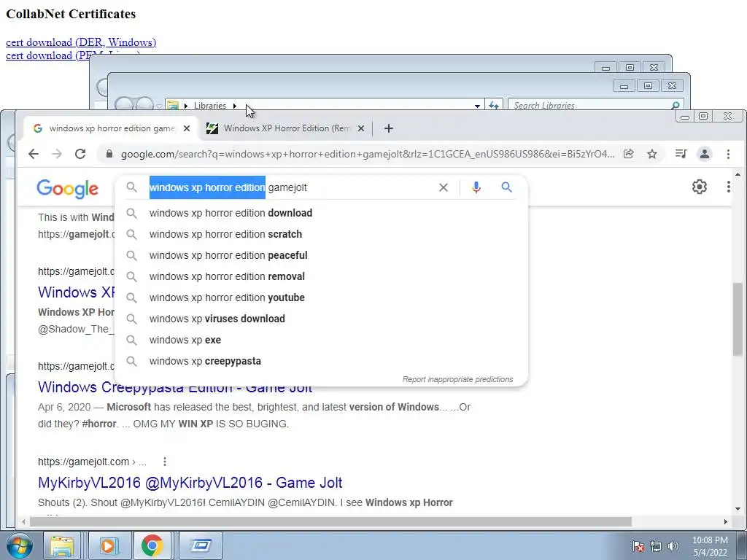The width and height of the screenshot is (747, 560).
Task: Select suggestion 'windows xp horror edition scratch'
Action: click(322, 234)
